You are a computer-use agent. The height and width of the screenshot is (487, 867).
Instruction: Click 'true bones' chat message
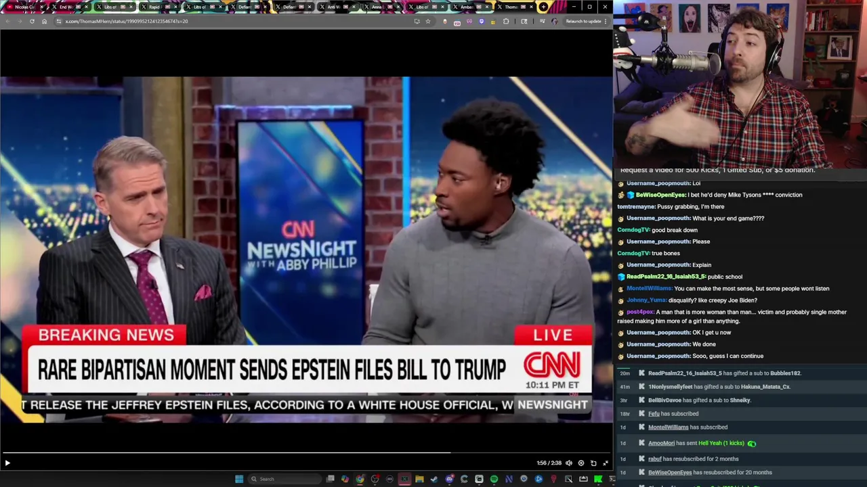tap(666, 253)
